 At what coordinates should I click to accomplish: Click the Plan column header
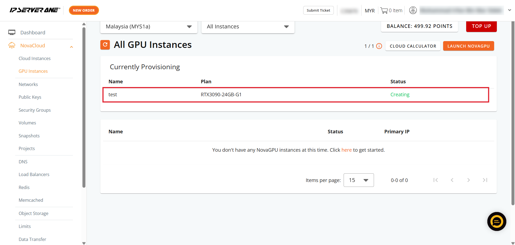[206, 81]
